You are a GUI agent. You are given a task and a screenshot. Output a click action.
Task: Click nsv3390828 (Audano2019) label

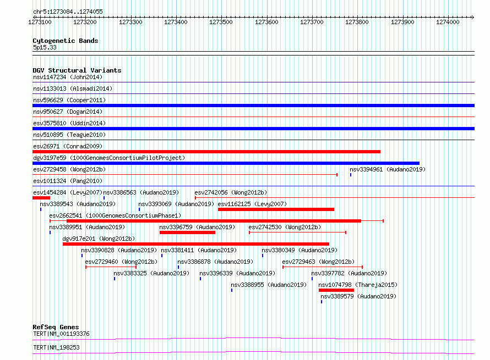(119, 250)
